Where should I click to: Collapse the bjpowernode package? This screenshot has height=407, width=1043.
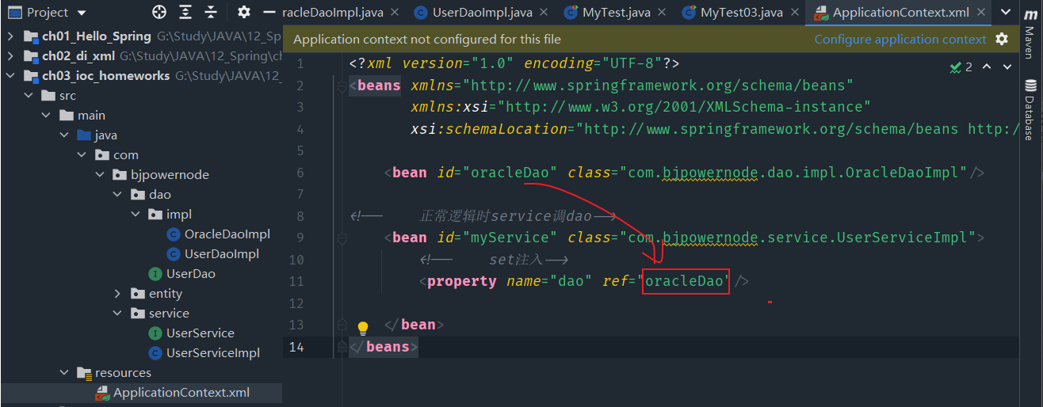click(x=100, y=175)
